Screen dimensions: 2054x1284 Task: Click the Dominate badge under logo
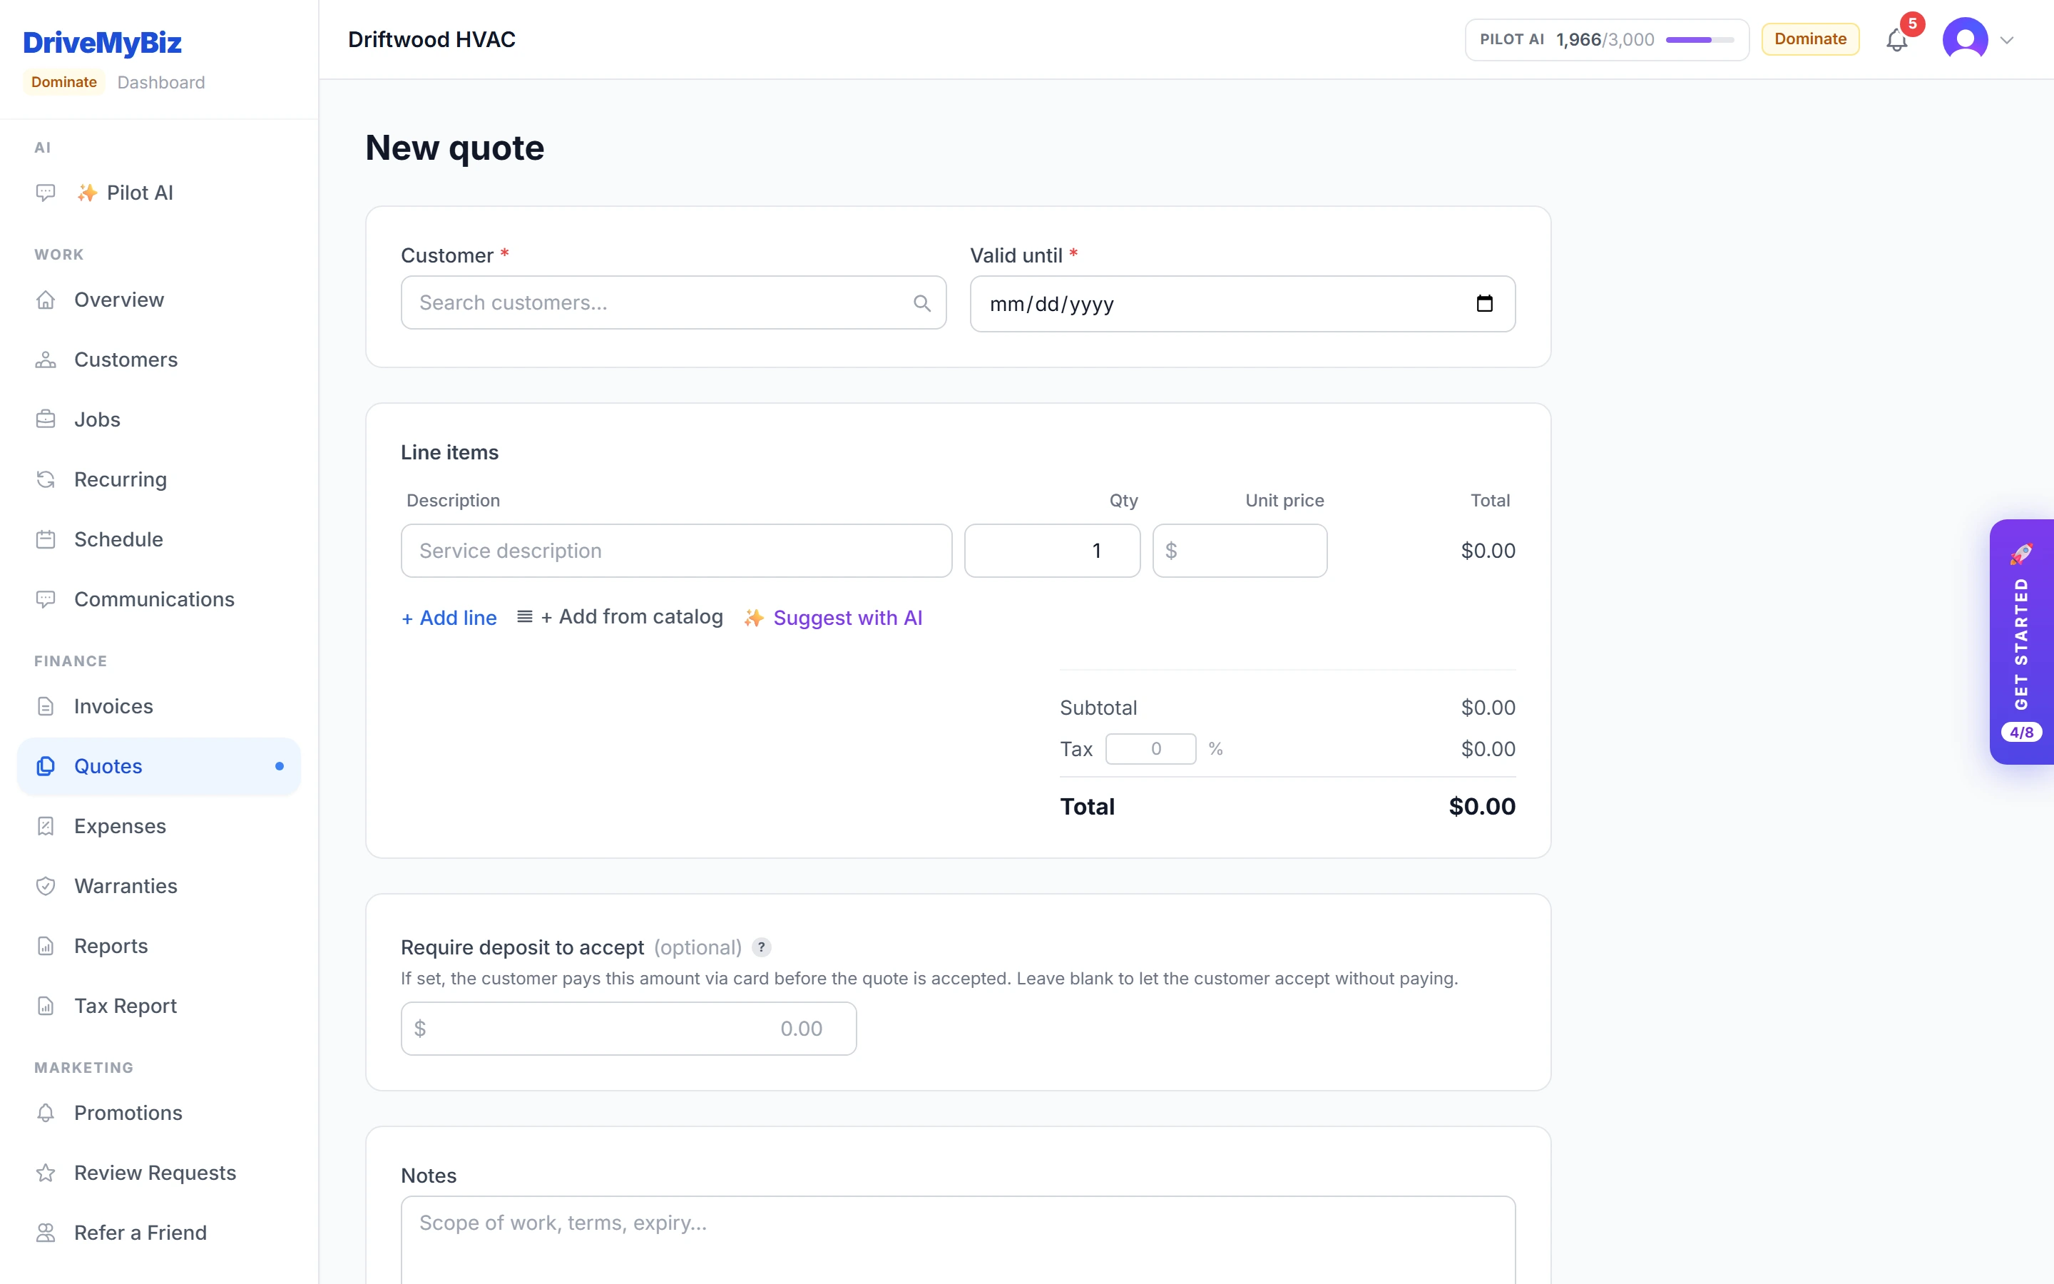click(x=63, y=82)
